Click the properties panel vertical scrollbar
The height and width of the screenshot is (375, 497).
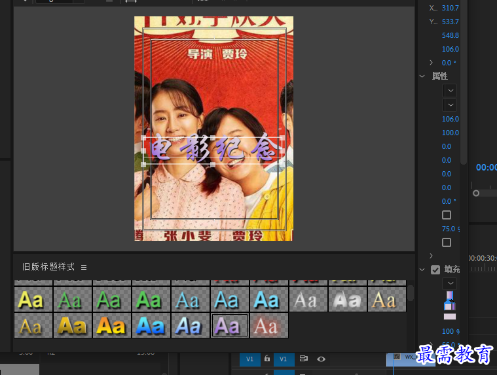pos(464,82)
